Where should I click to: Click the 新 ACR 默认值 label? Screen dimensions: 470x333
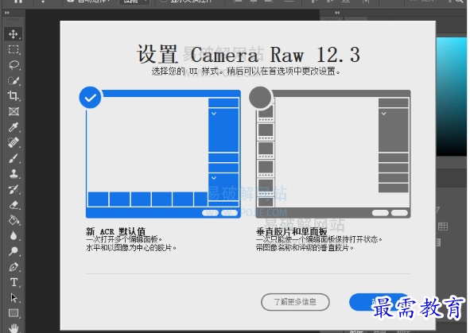[x=115, y=232]
